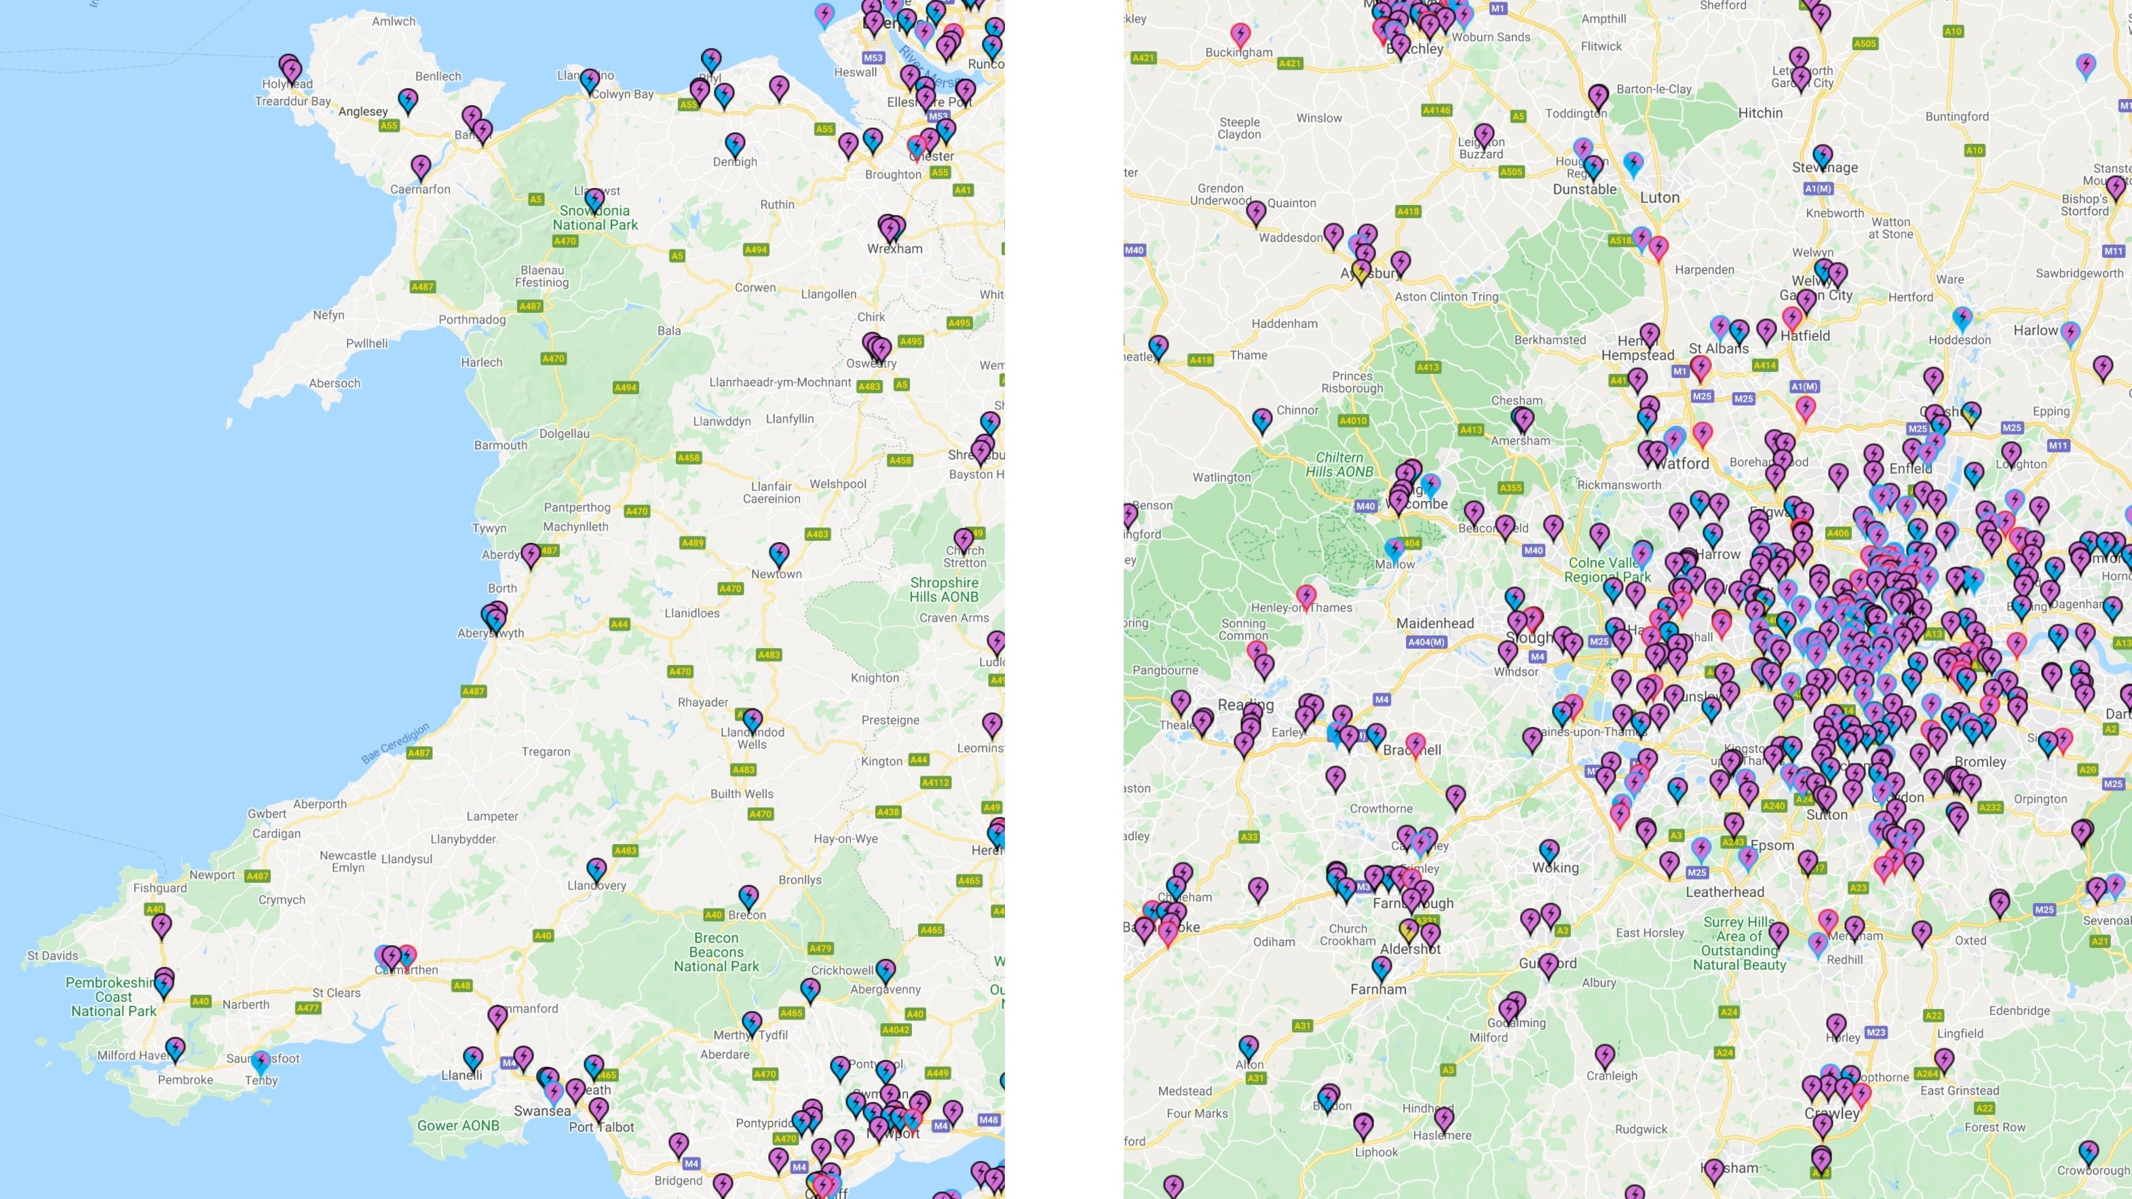Click the 'Maidenhead' town label

[1434, 623]
